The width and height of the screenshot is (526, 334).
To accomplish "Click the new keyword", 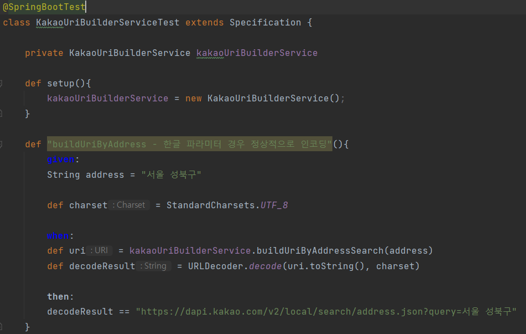I will (194, 99).
